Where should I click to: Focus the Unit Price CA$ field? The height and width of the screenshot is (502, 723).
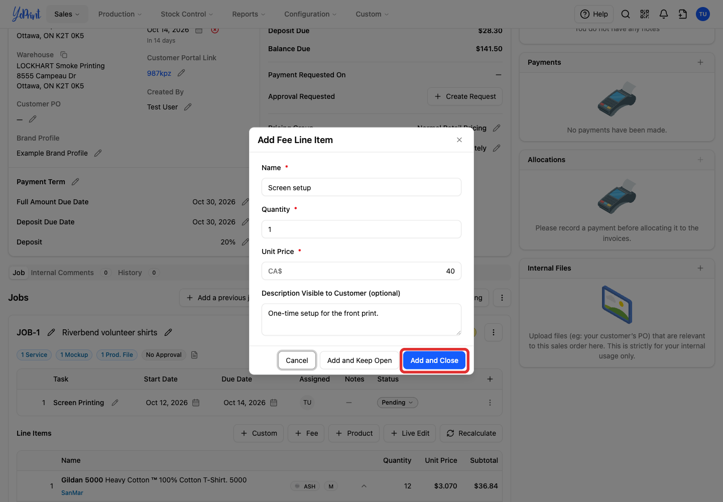coord(361,271)
